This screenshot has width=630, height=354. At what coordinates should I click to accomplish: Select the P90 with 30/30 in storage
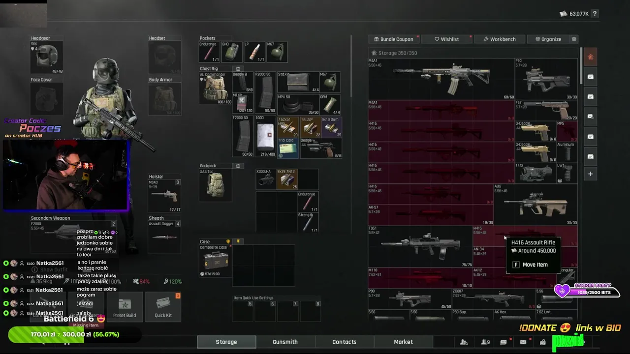click(x=546, y=79)
